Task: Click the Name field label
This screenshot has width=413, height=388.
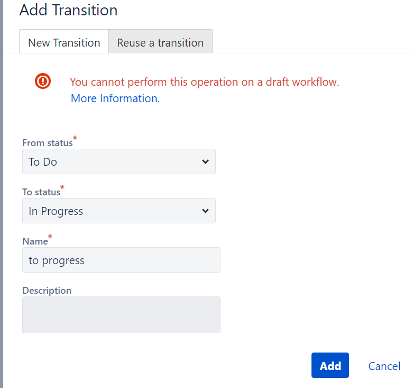Action: coord(35,241)
